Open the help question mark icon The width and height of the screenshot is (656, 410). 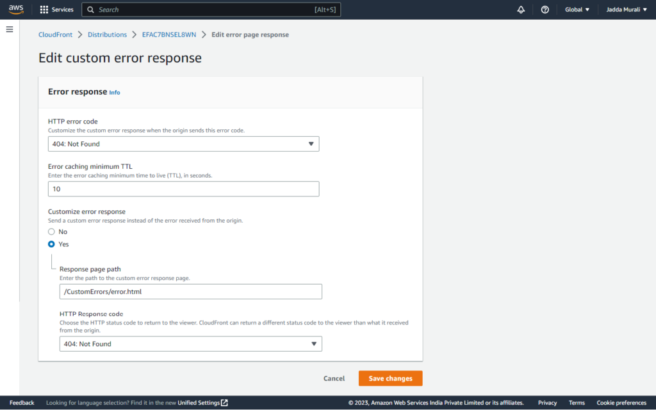point(545,10)
